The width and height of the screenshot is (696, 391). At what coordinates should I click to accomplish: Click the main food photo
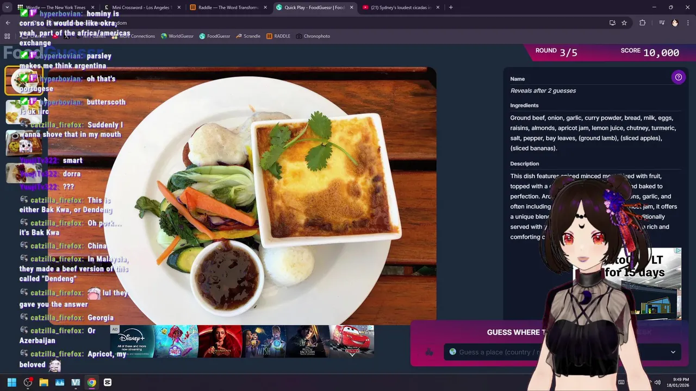(x=242, y=195)
